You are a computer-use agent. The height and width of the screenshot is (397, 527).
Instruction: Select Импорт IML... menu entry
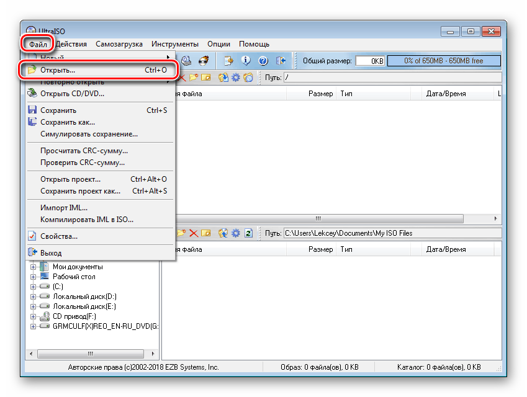click(x=100, y=208)
